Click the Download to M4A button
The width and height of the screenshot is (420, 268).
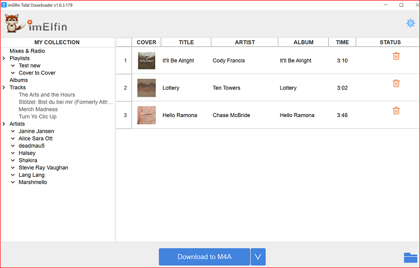tap(204, 257)
